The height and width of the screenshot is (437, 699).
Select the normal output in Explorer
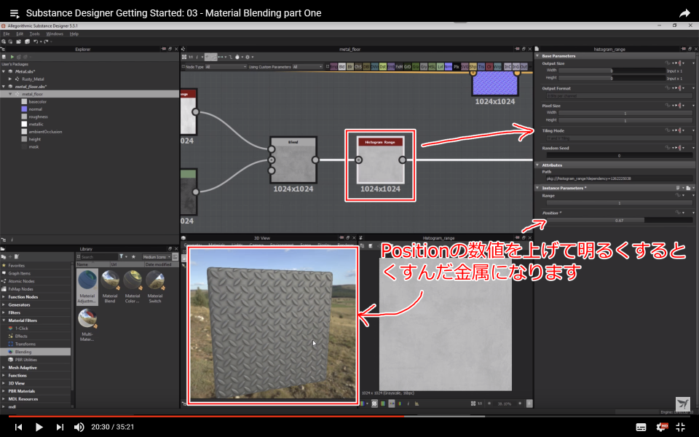pos(35,109)
